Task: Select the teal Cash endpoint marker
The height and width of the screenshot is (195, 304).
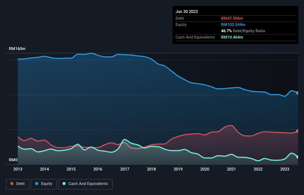Action: pos(298,157)
